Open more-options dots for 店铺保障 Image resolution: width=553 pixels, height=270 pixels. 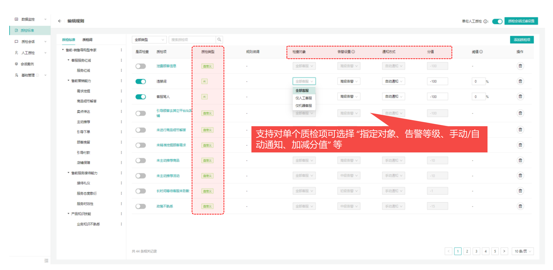point(121,163)
